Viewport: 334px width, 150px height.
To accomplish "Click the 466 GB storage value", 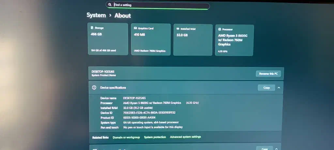I will pyautogui.click(x=96, y=34).
